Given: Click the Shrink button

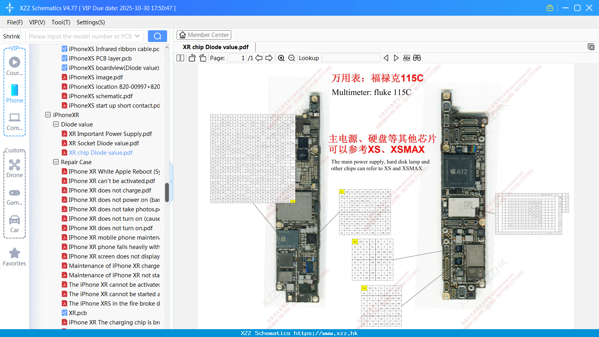Looking at the screenshot, I should pos(12,36).
